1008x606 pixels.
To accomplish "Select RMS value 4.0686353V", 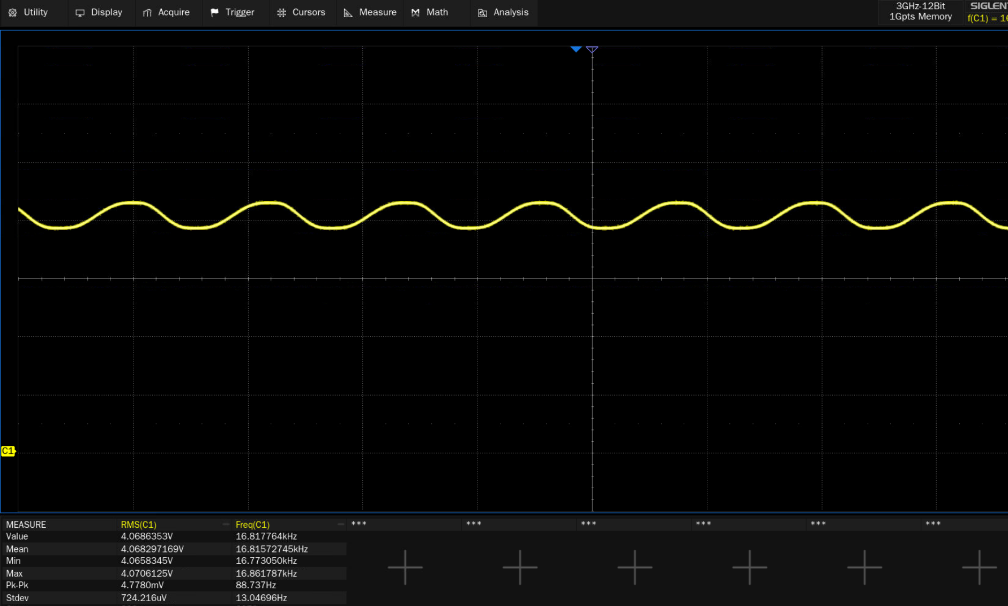I will click(x=147, y=536).
